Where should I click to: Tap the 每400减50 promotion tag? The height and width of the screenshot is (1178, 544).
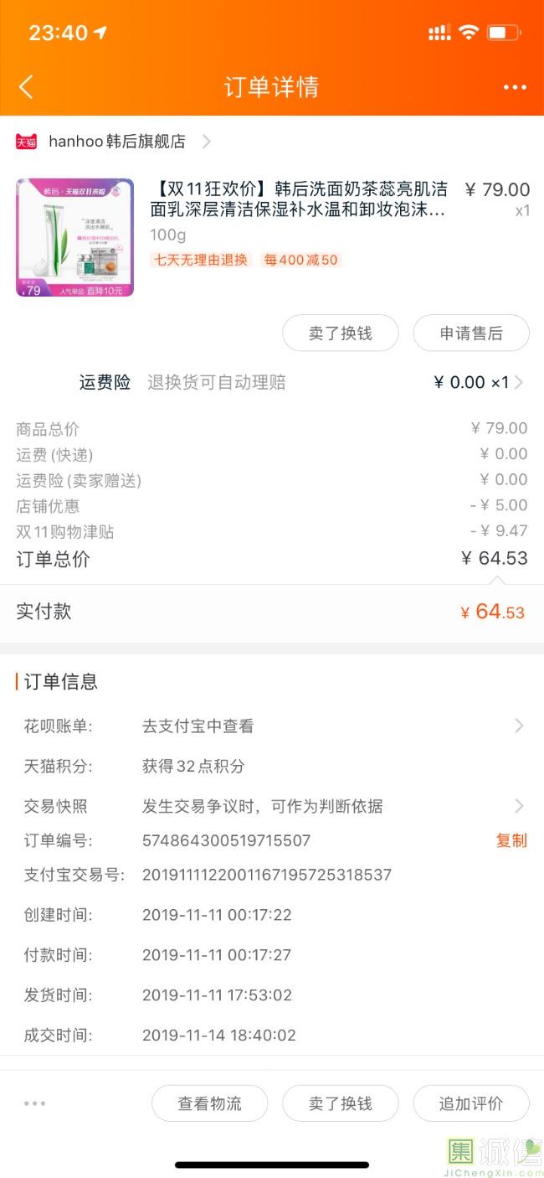click(301, 260)
